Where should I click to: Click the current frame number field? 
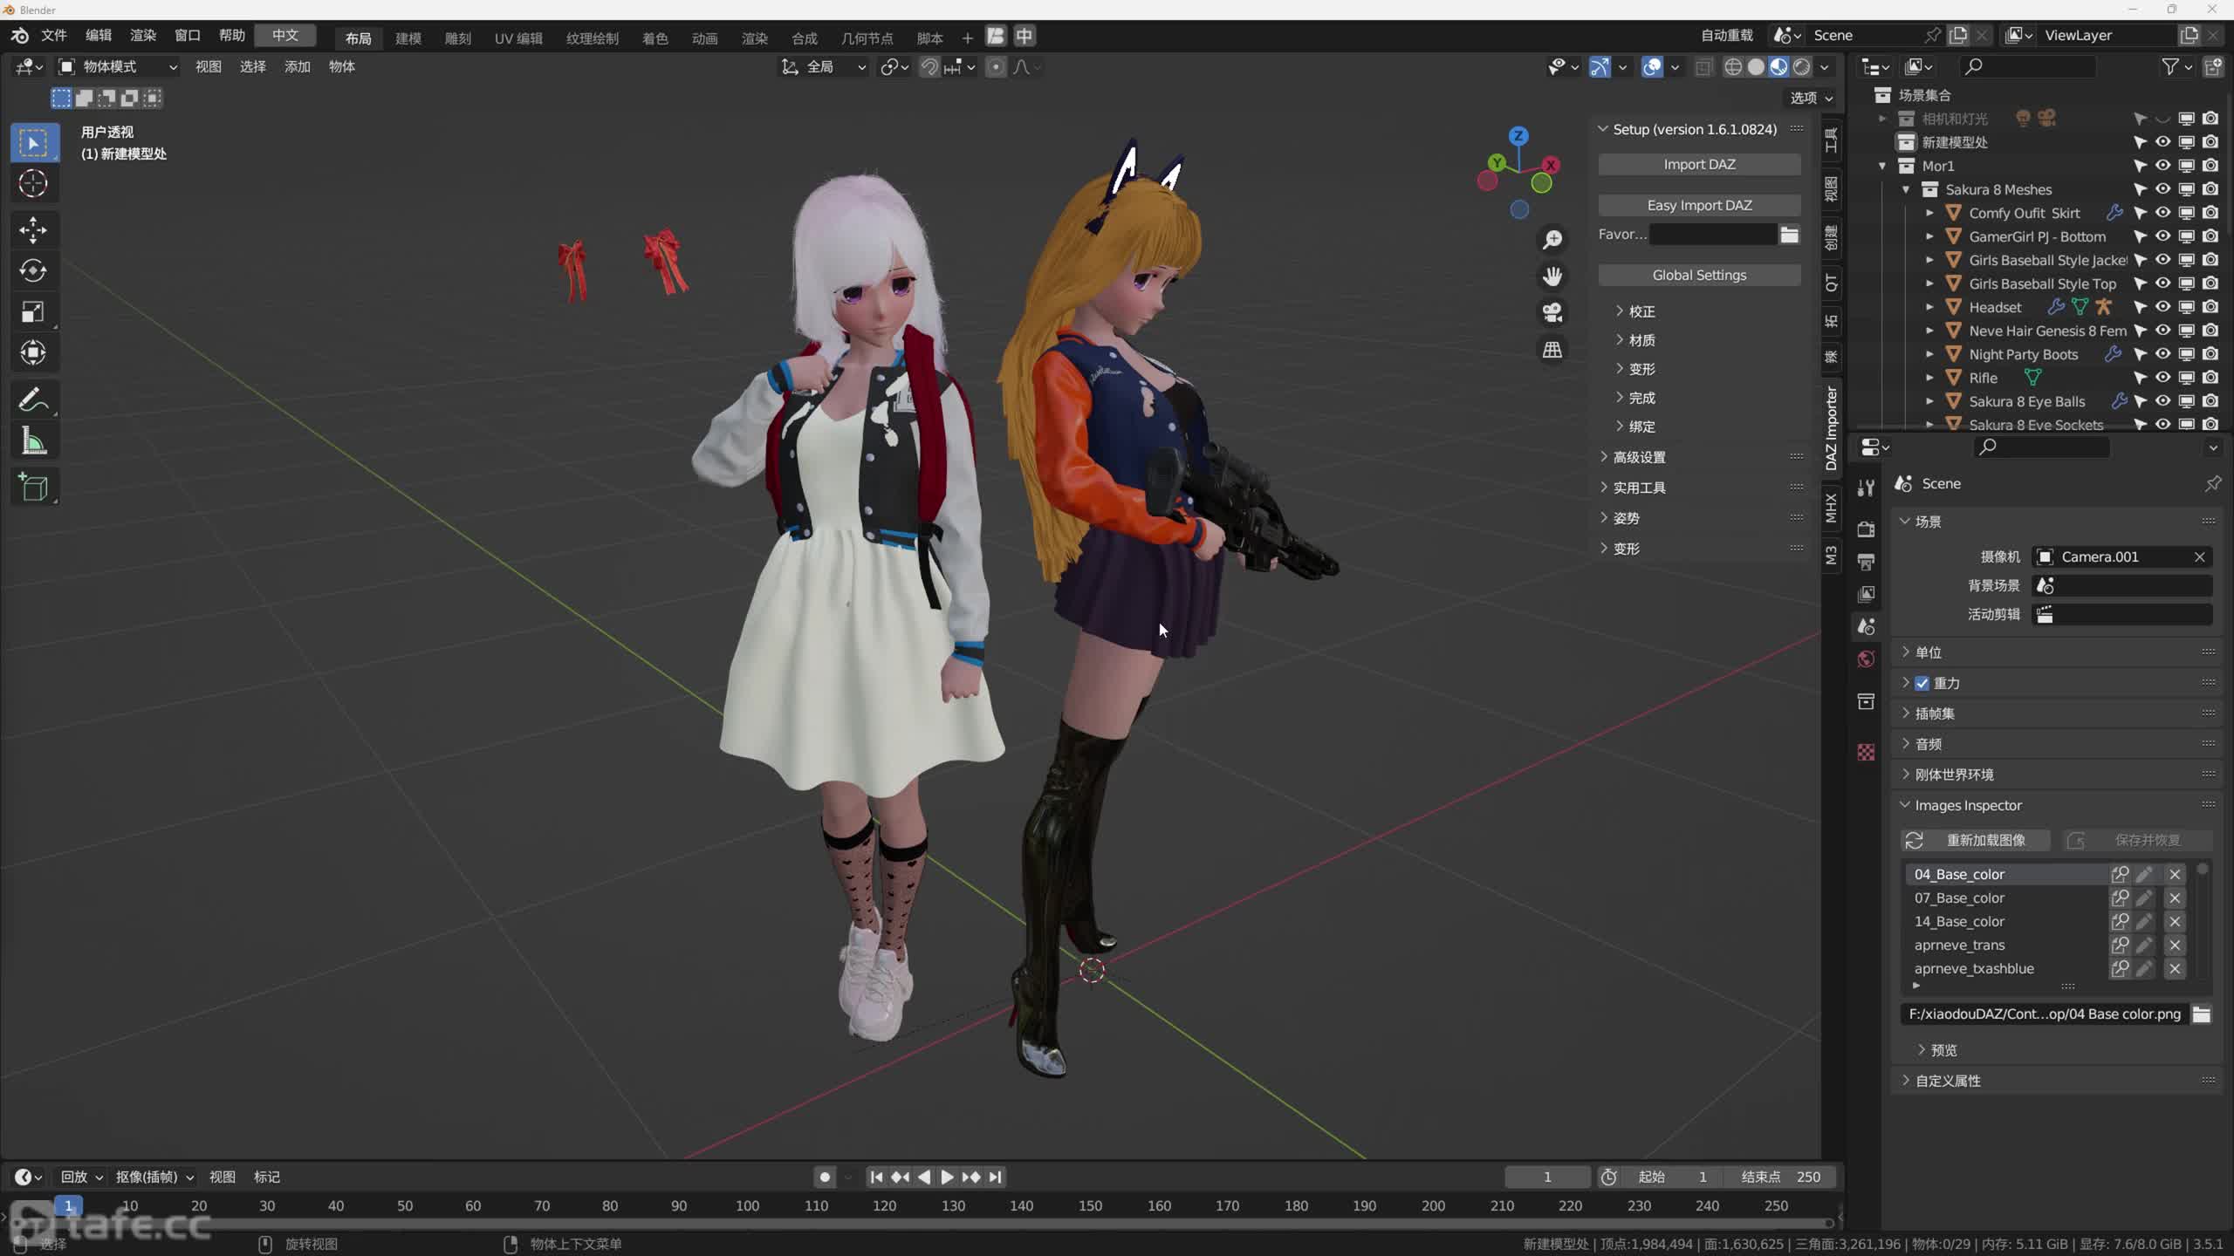click(x=1547, y=1177)
